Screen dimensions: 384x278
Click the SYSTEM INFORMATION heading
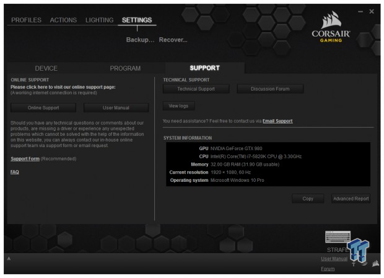pyautogui.click(x=188, y=138)
